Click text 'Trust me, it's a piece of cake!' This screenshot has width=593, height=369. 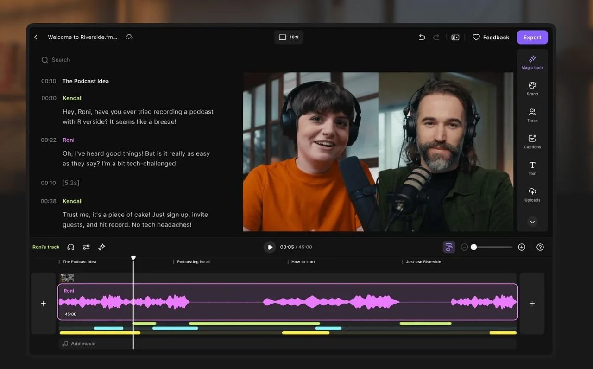coord(106,215)
